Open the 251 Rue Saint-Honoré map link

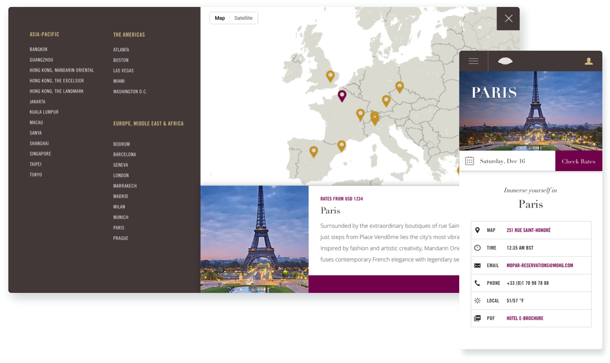[528, 230]
